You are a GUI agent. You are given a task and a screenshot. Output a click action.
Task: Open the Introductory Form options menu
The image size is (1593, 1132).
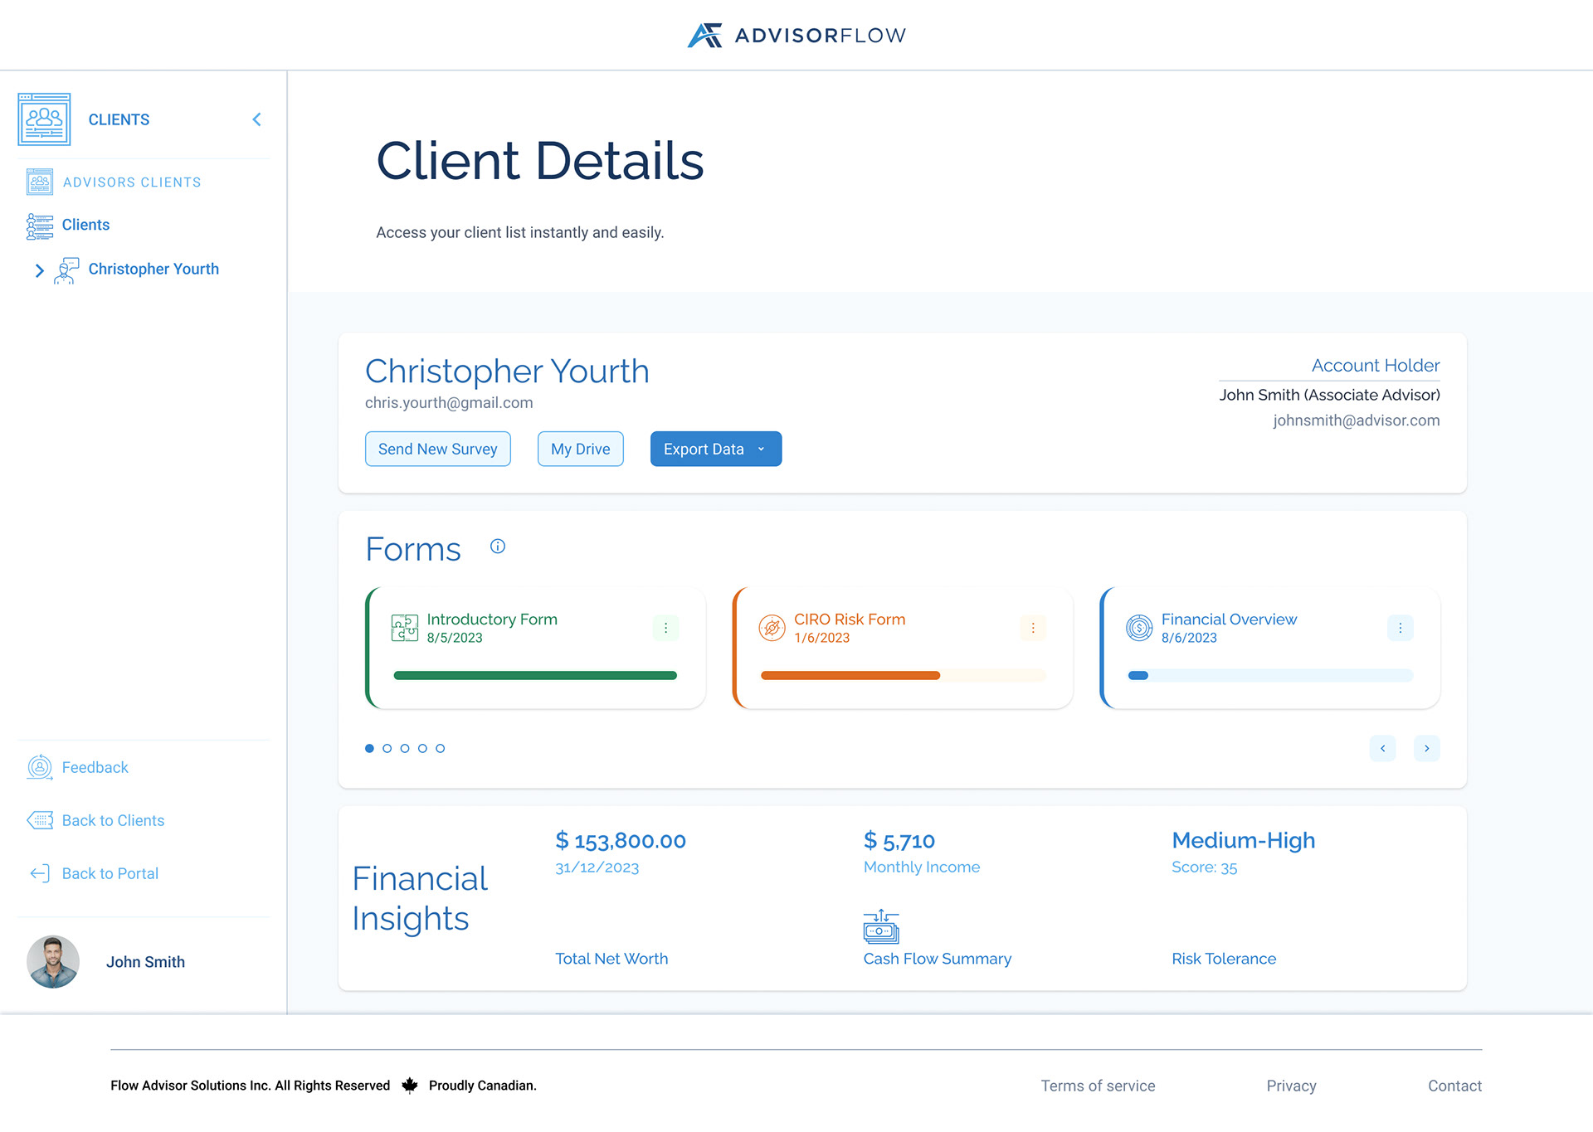coord(665,628)
